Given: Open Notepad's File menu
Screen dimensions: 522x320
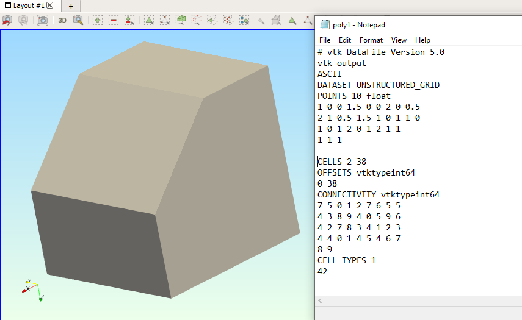Looking at the screenshot, I should tap(325, 40).
